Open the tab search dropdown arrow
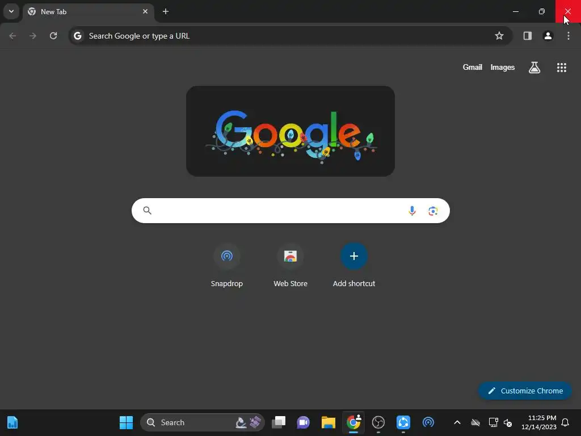This screenshot has height=436, width=581. 11,11
